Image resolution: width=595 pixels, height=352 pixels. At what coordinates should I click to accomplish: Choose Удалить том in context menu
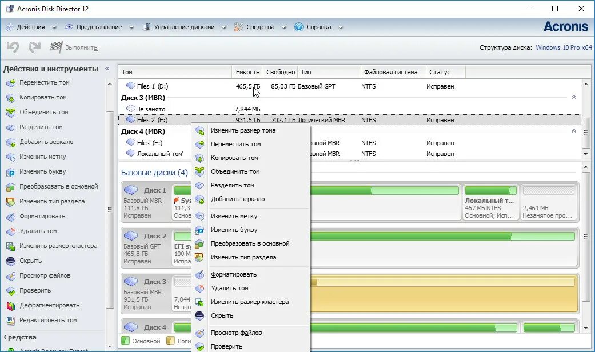pos(230,288)
